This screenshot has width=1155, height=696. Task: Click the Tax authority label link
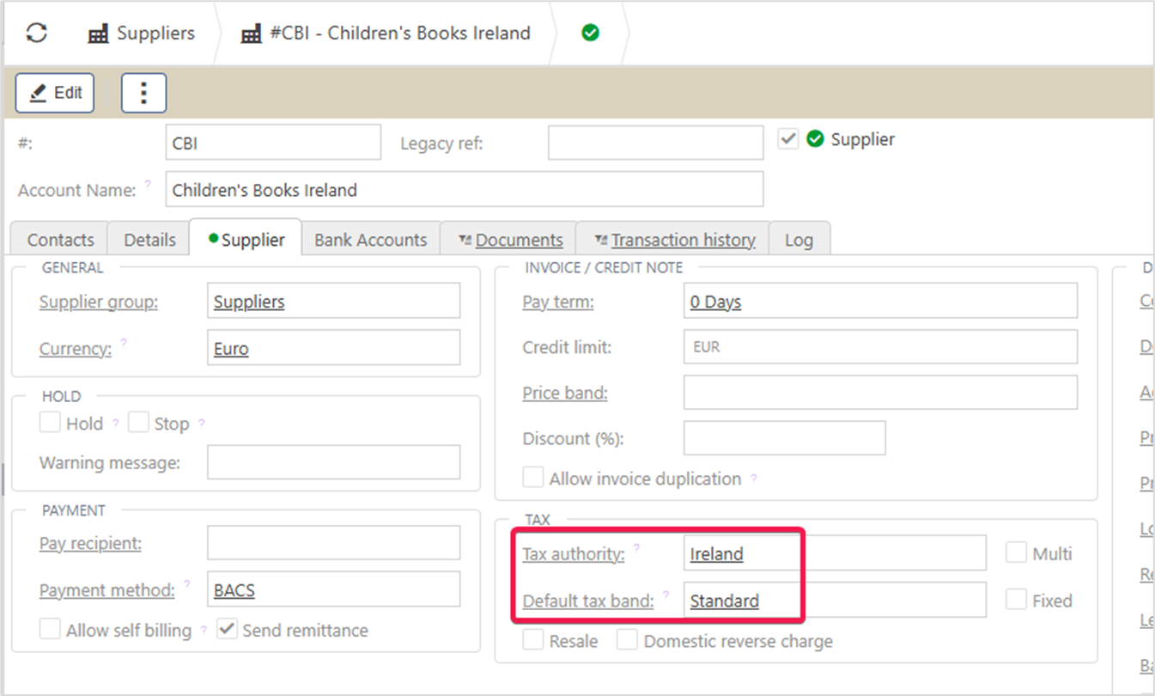(x=574, y=554)
